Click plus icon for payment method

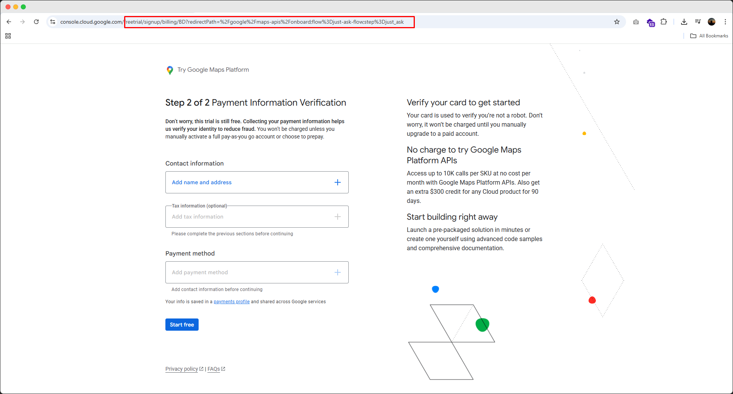coord(338,272)
